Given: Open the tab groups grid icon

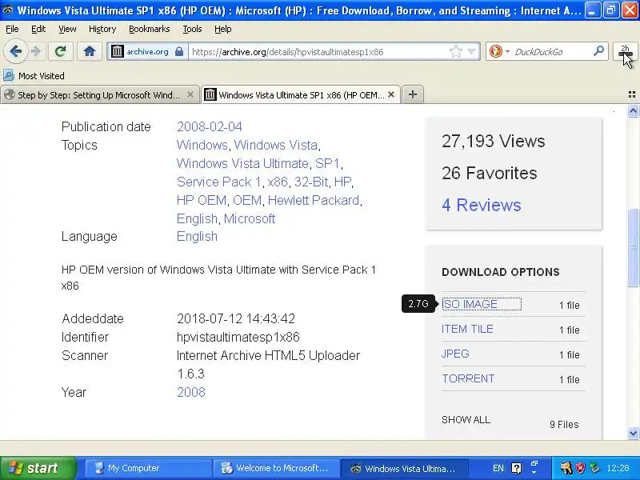Looking at the screenshot, I should 632,94.
